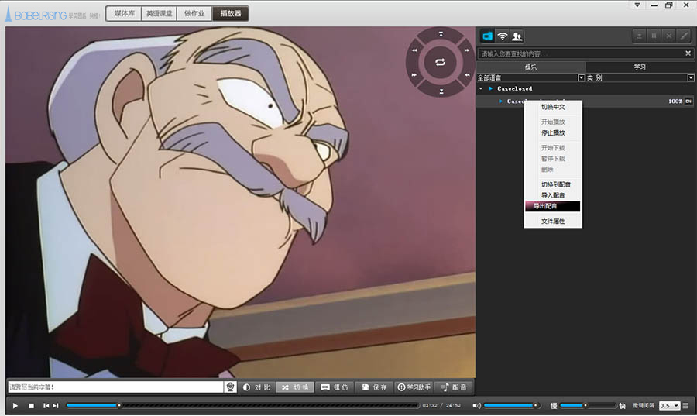Click the 保存 save button
Image resolution: width=697 pixels, height=416 pixels.
[x=374, y=387]
